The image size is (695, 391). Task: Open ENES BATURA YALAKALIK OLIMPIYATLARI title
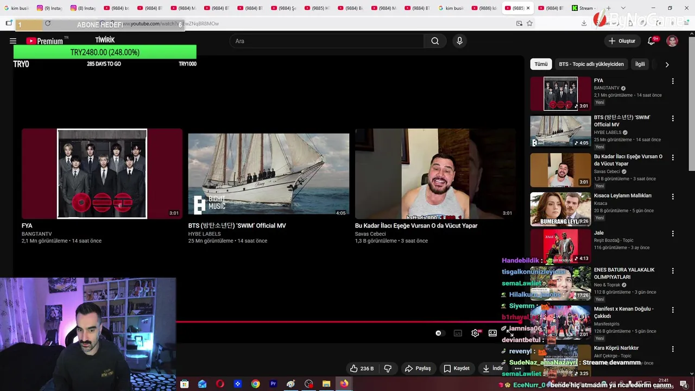(624, 273)
